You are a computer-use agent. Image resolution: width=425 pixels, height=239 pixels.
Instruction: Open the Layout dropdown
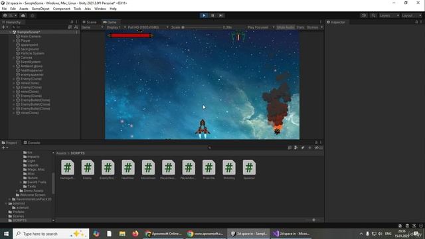pos(411,15)
